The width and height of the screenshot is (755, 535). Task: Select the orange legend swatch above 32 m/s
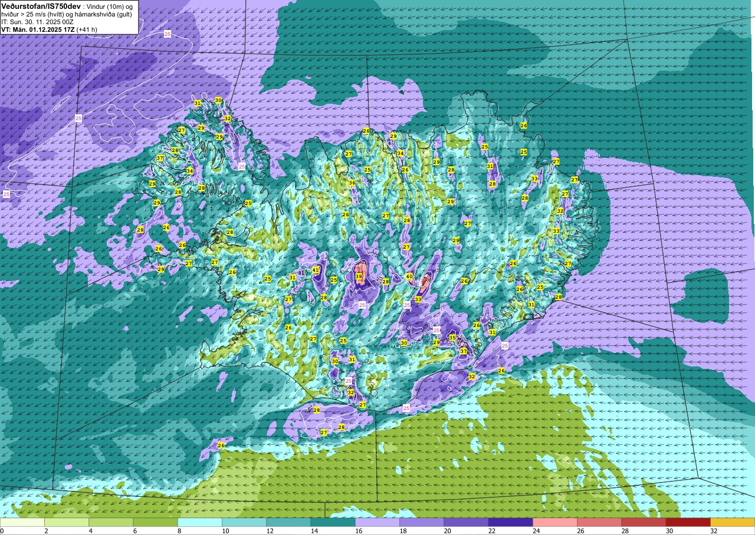point(733,522)
